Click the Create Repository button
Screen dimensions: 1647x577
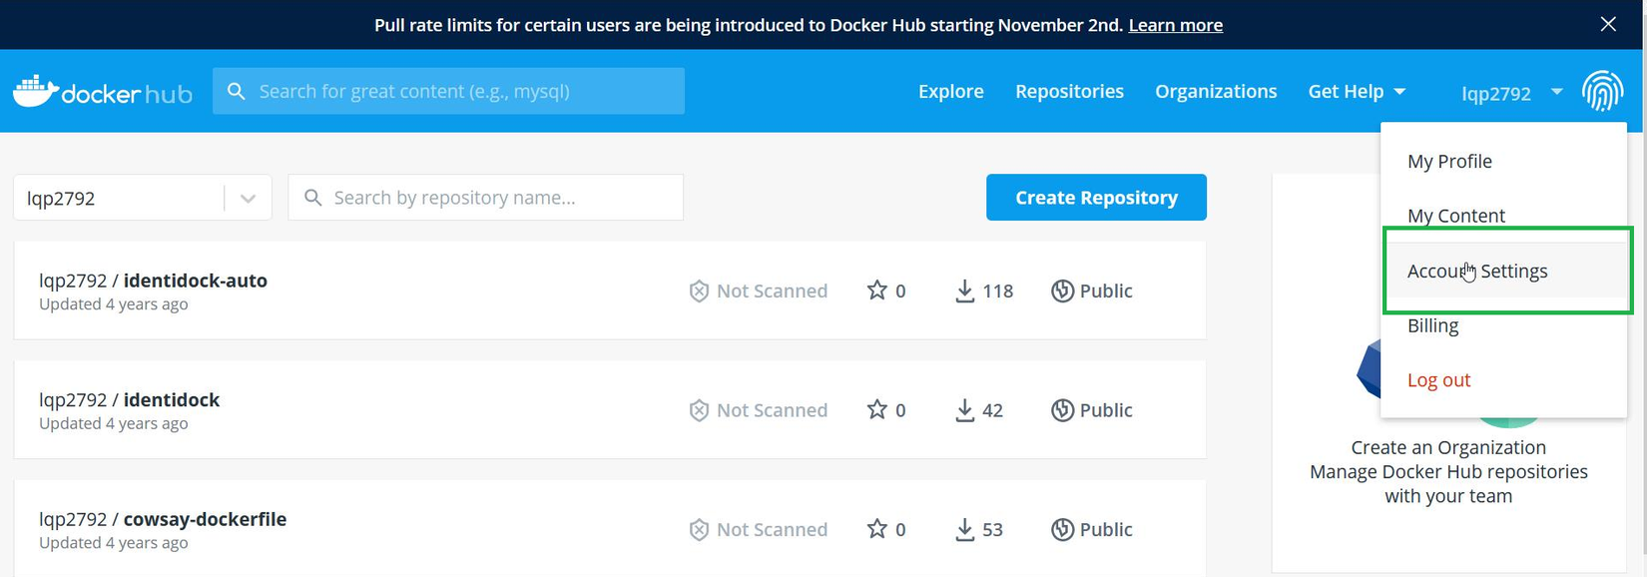tap(1096, 198)
